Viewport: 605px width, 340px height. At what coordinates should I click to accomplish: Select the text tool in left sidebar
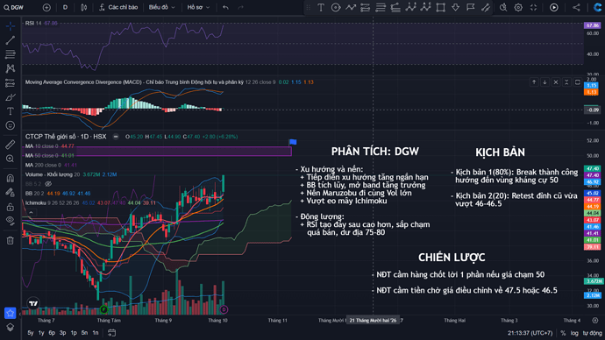coord(11,111)
